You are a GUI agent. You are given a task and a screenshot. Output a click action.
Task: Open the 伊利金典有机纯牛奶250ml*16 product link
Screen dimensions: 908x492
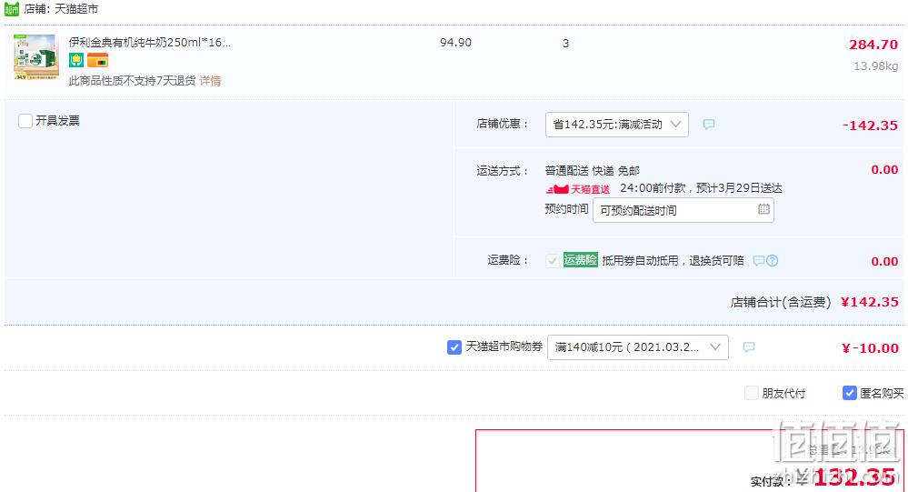tap(149, 43)
